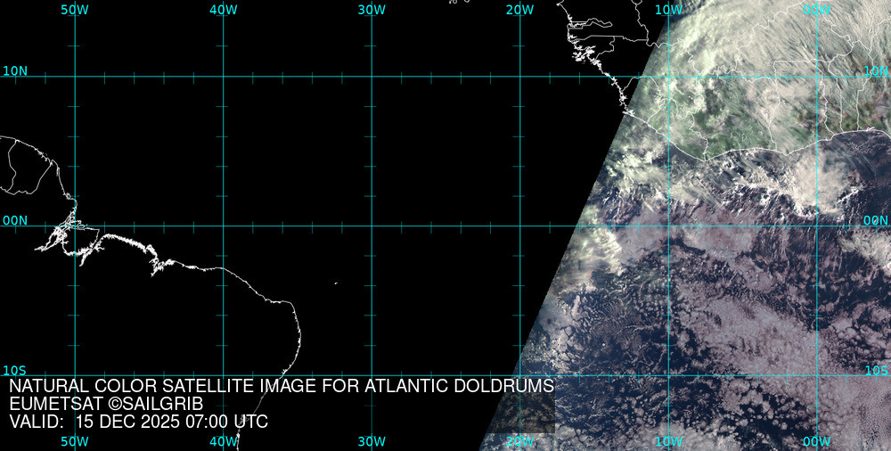The height and width of the screenshot is (451, 891).
Task: Click the 30W longitude label at bottom
Action: (x=371, y=441)
